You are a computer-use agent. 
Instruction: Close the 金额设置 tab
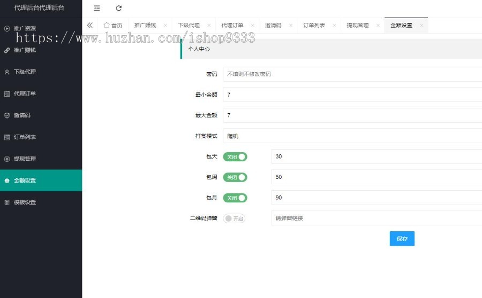point(421,26)
